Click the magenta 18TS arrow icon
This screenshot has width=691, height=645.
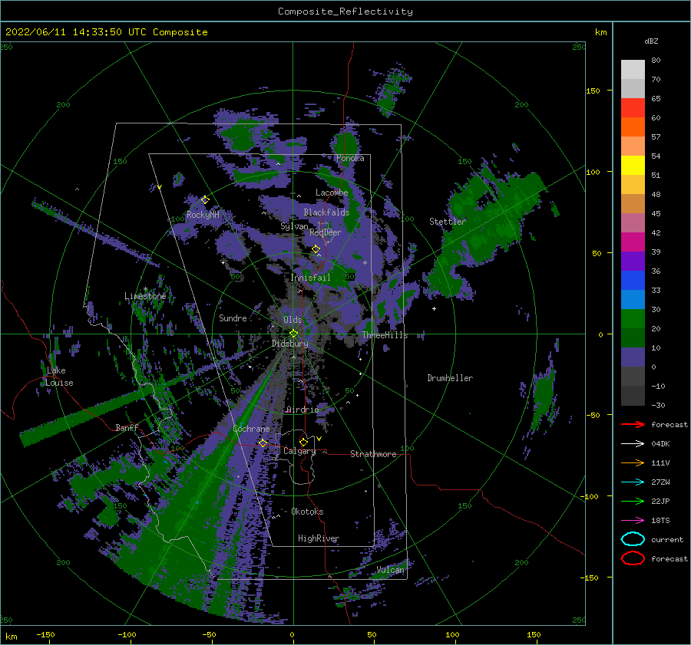pyautogui.click(x=633, y=521)
